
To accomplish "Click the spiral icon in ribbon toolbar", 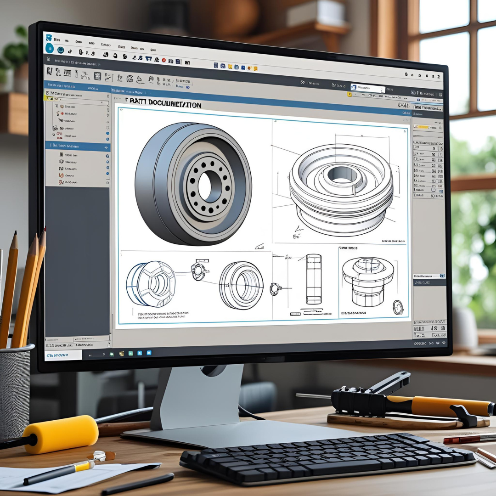I will 130,79.
